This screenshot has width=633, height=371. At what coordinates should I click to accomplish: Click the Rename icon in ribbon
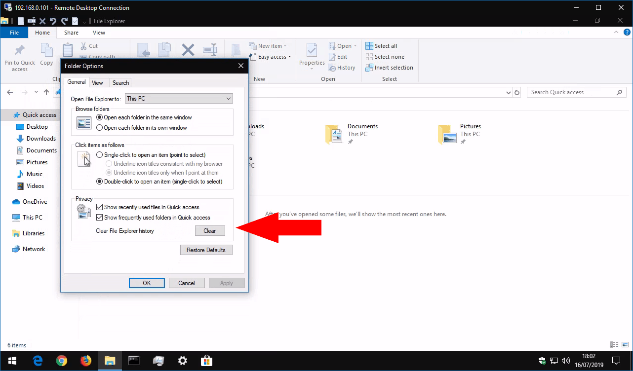click(x=210, y=50)
